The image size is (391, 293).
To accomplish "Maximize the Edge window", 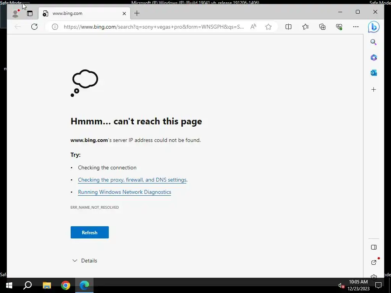I will click(x=357, y=12).
